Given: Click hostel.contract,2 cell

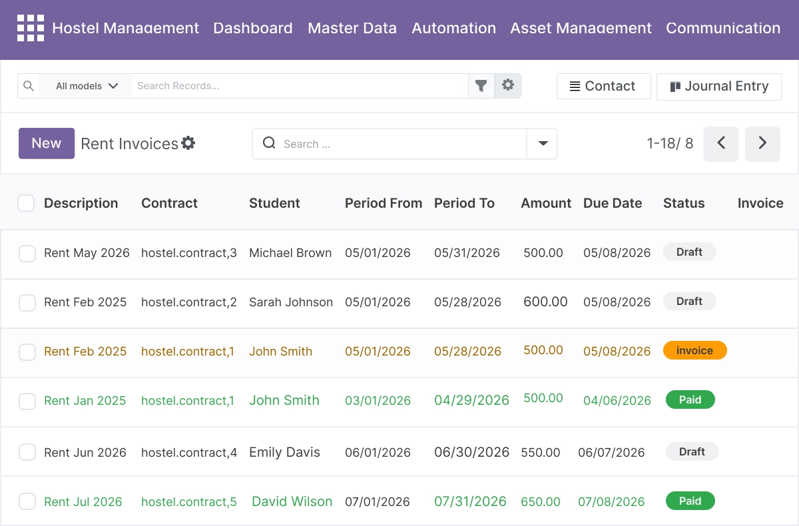Looking at the screenshot, I should pos(189,302).
